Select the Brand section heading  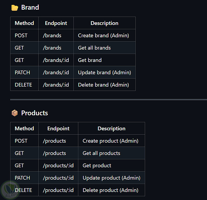point(30,8)
